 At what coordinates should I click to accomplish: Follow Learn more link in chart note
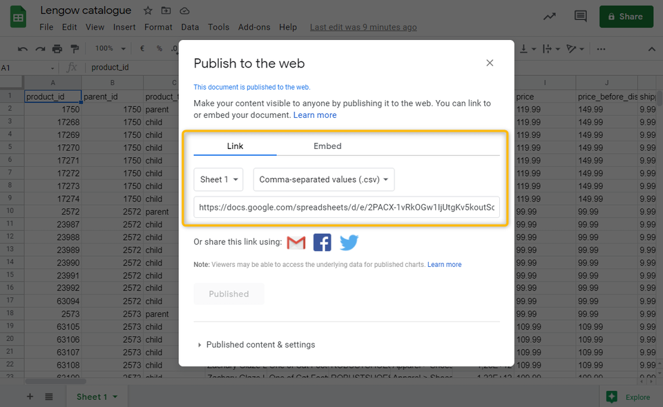coord(444,264)
